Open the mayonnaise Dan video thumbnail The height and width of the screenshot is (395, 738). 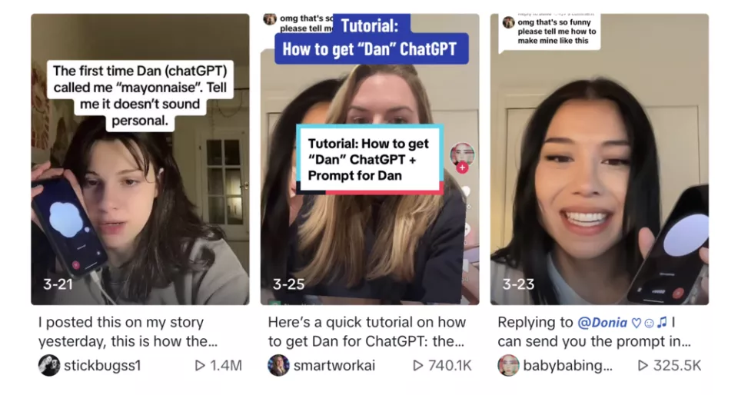coord(140,159)
